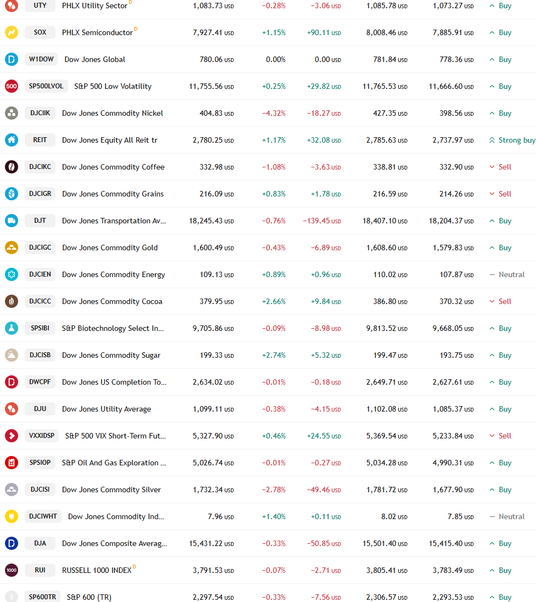Click the Sell rating for VXXIDSP
536x602 pixels.
(x=500, y=436)
